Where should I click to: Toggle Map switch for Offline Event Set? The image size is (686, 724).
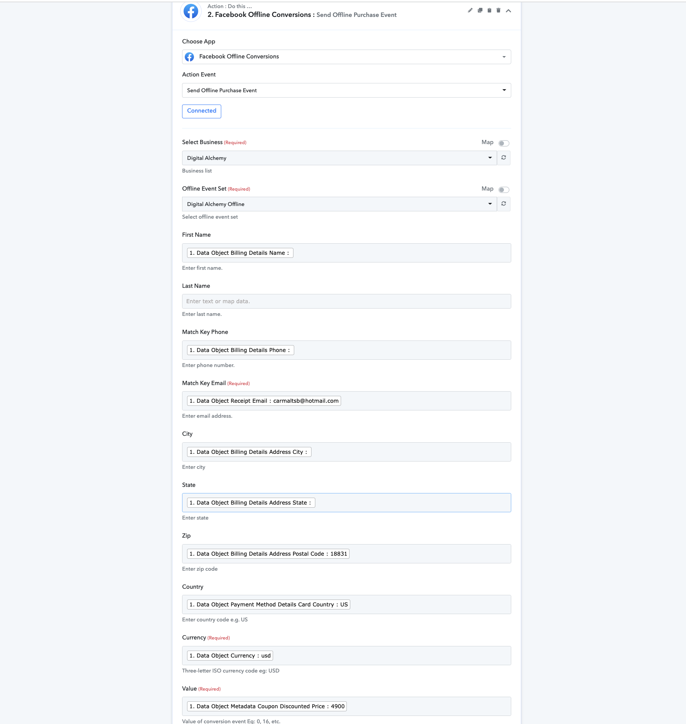(504, 190)
